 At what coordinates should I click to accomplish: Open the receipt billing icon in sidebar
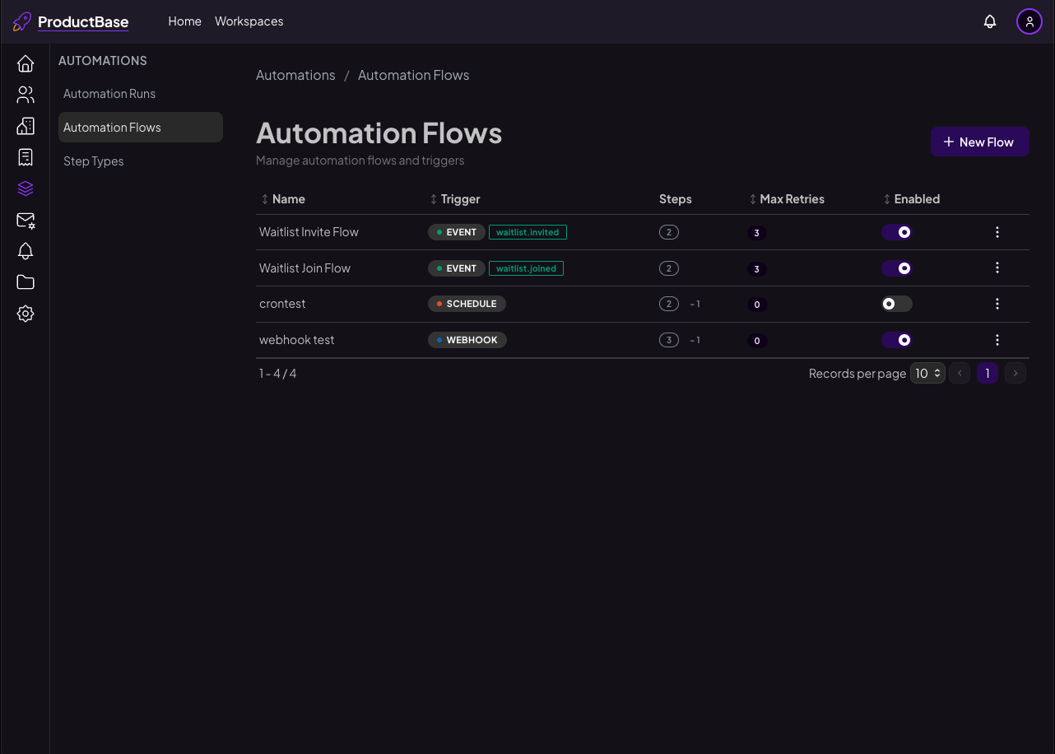pos(26,157)
